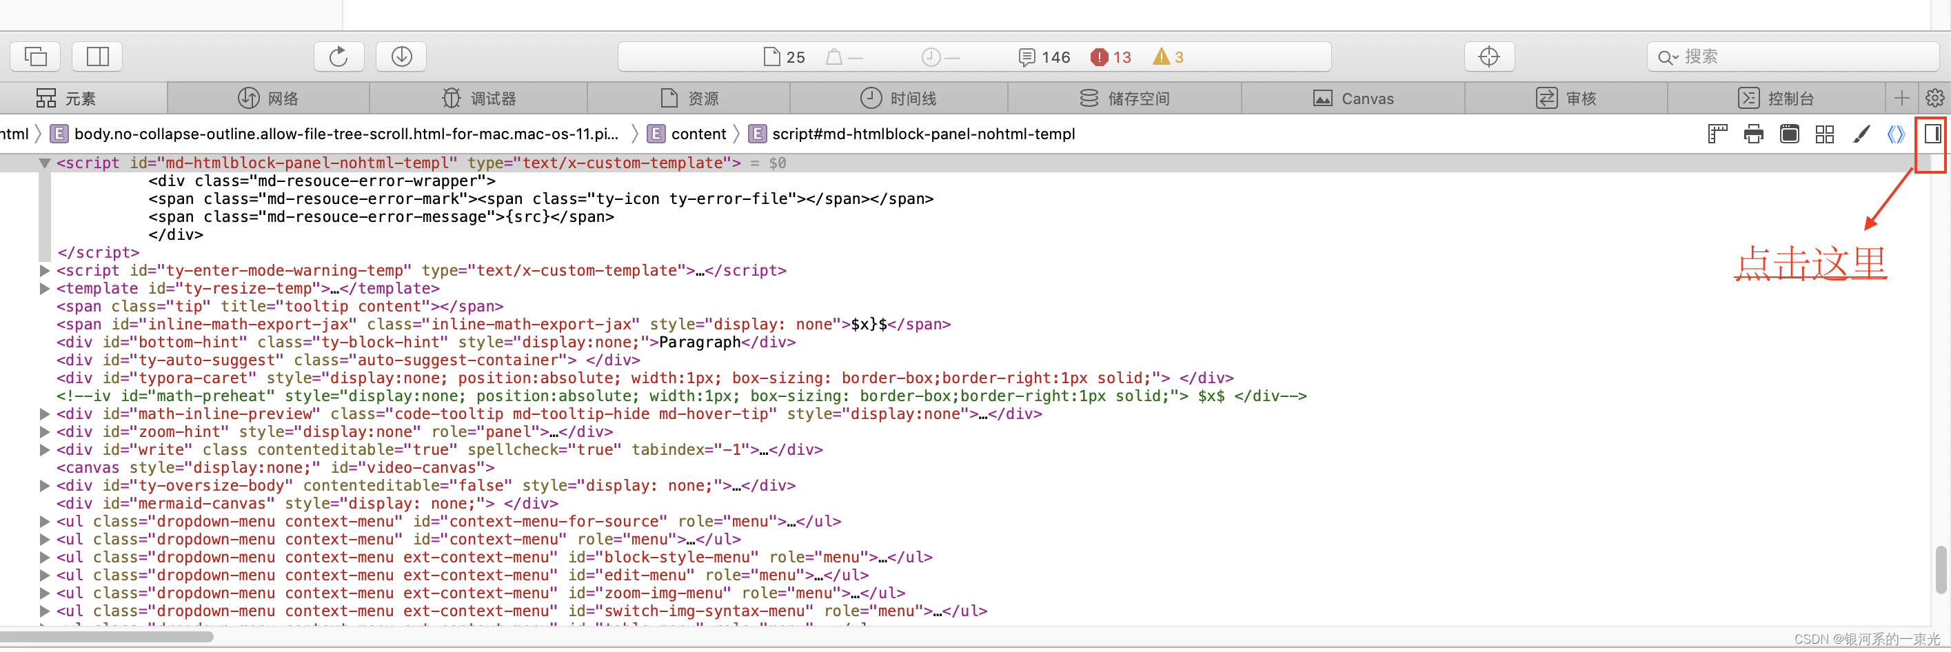Select the video-canvas canvas line
The width and height of the screenshot is (1951, 652).
[275, 468]
